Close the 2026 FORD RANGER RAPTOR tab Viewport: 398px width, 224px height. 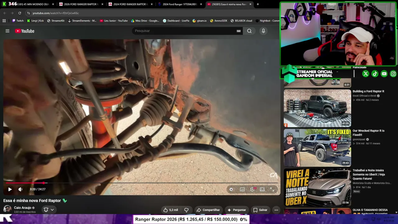click(x=102, y=4)
